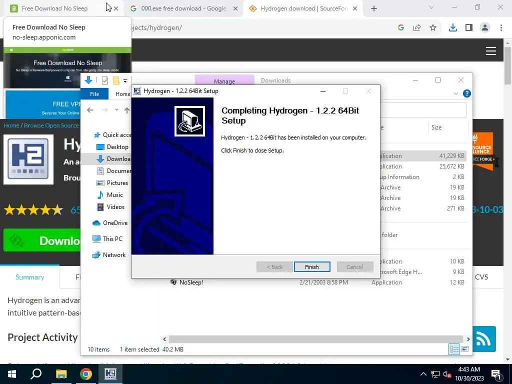Follow the Browse Open Source breadcrumb link
This screenshot has height=384, width=512.
click(x=51, y=125)
